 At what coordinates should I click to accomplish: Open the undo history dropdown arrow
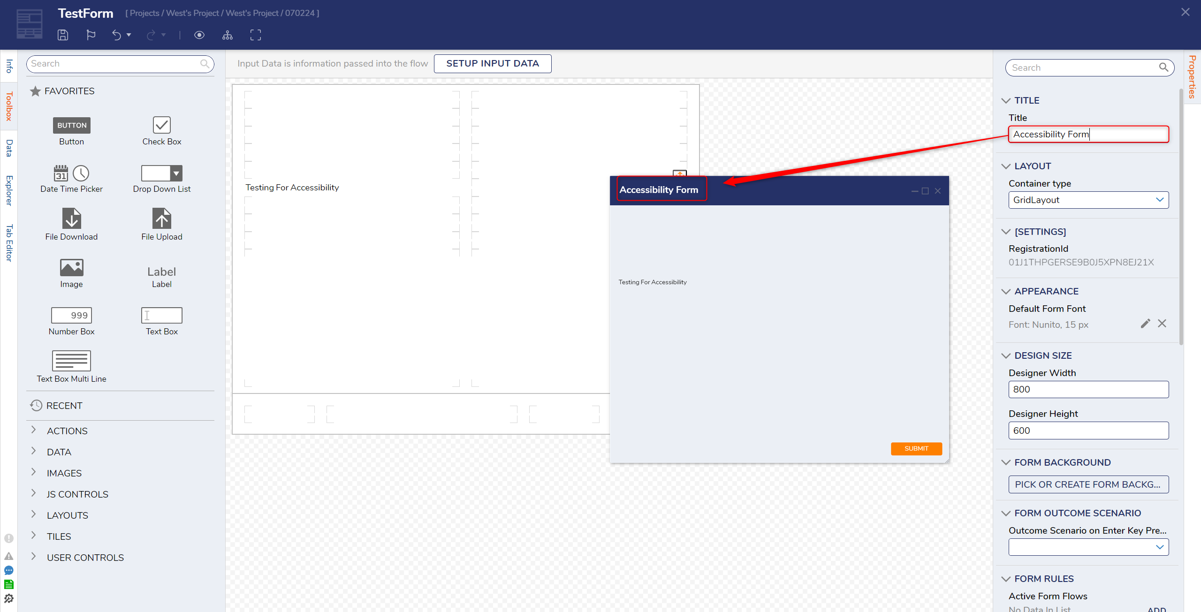(x=129, y=35)
